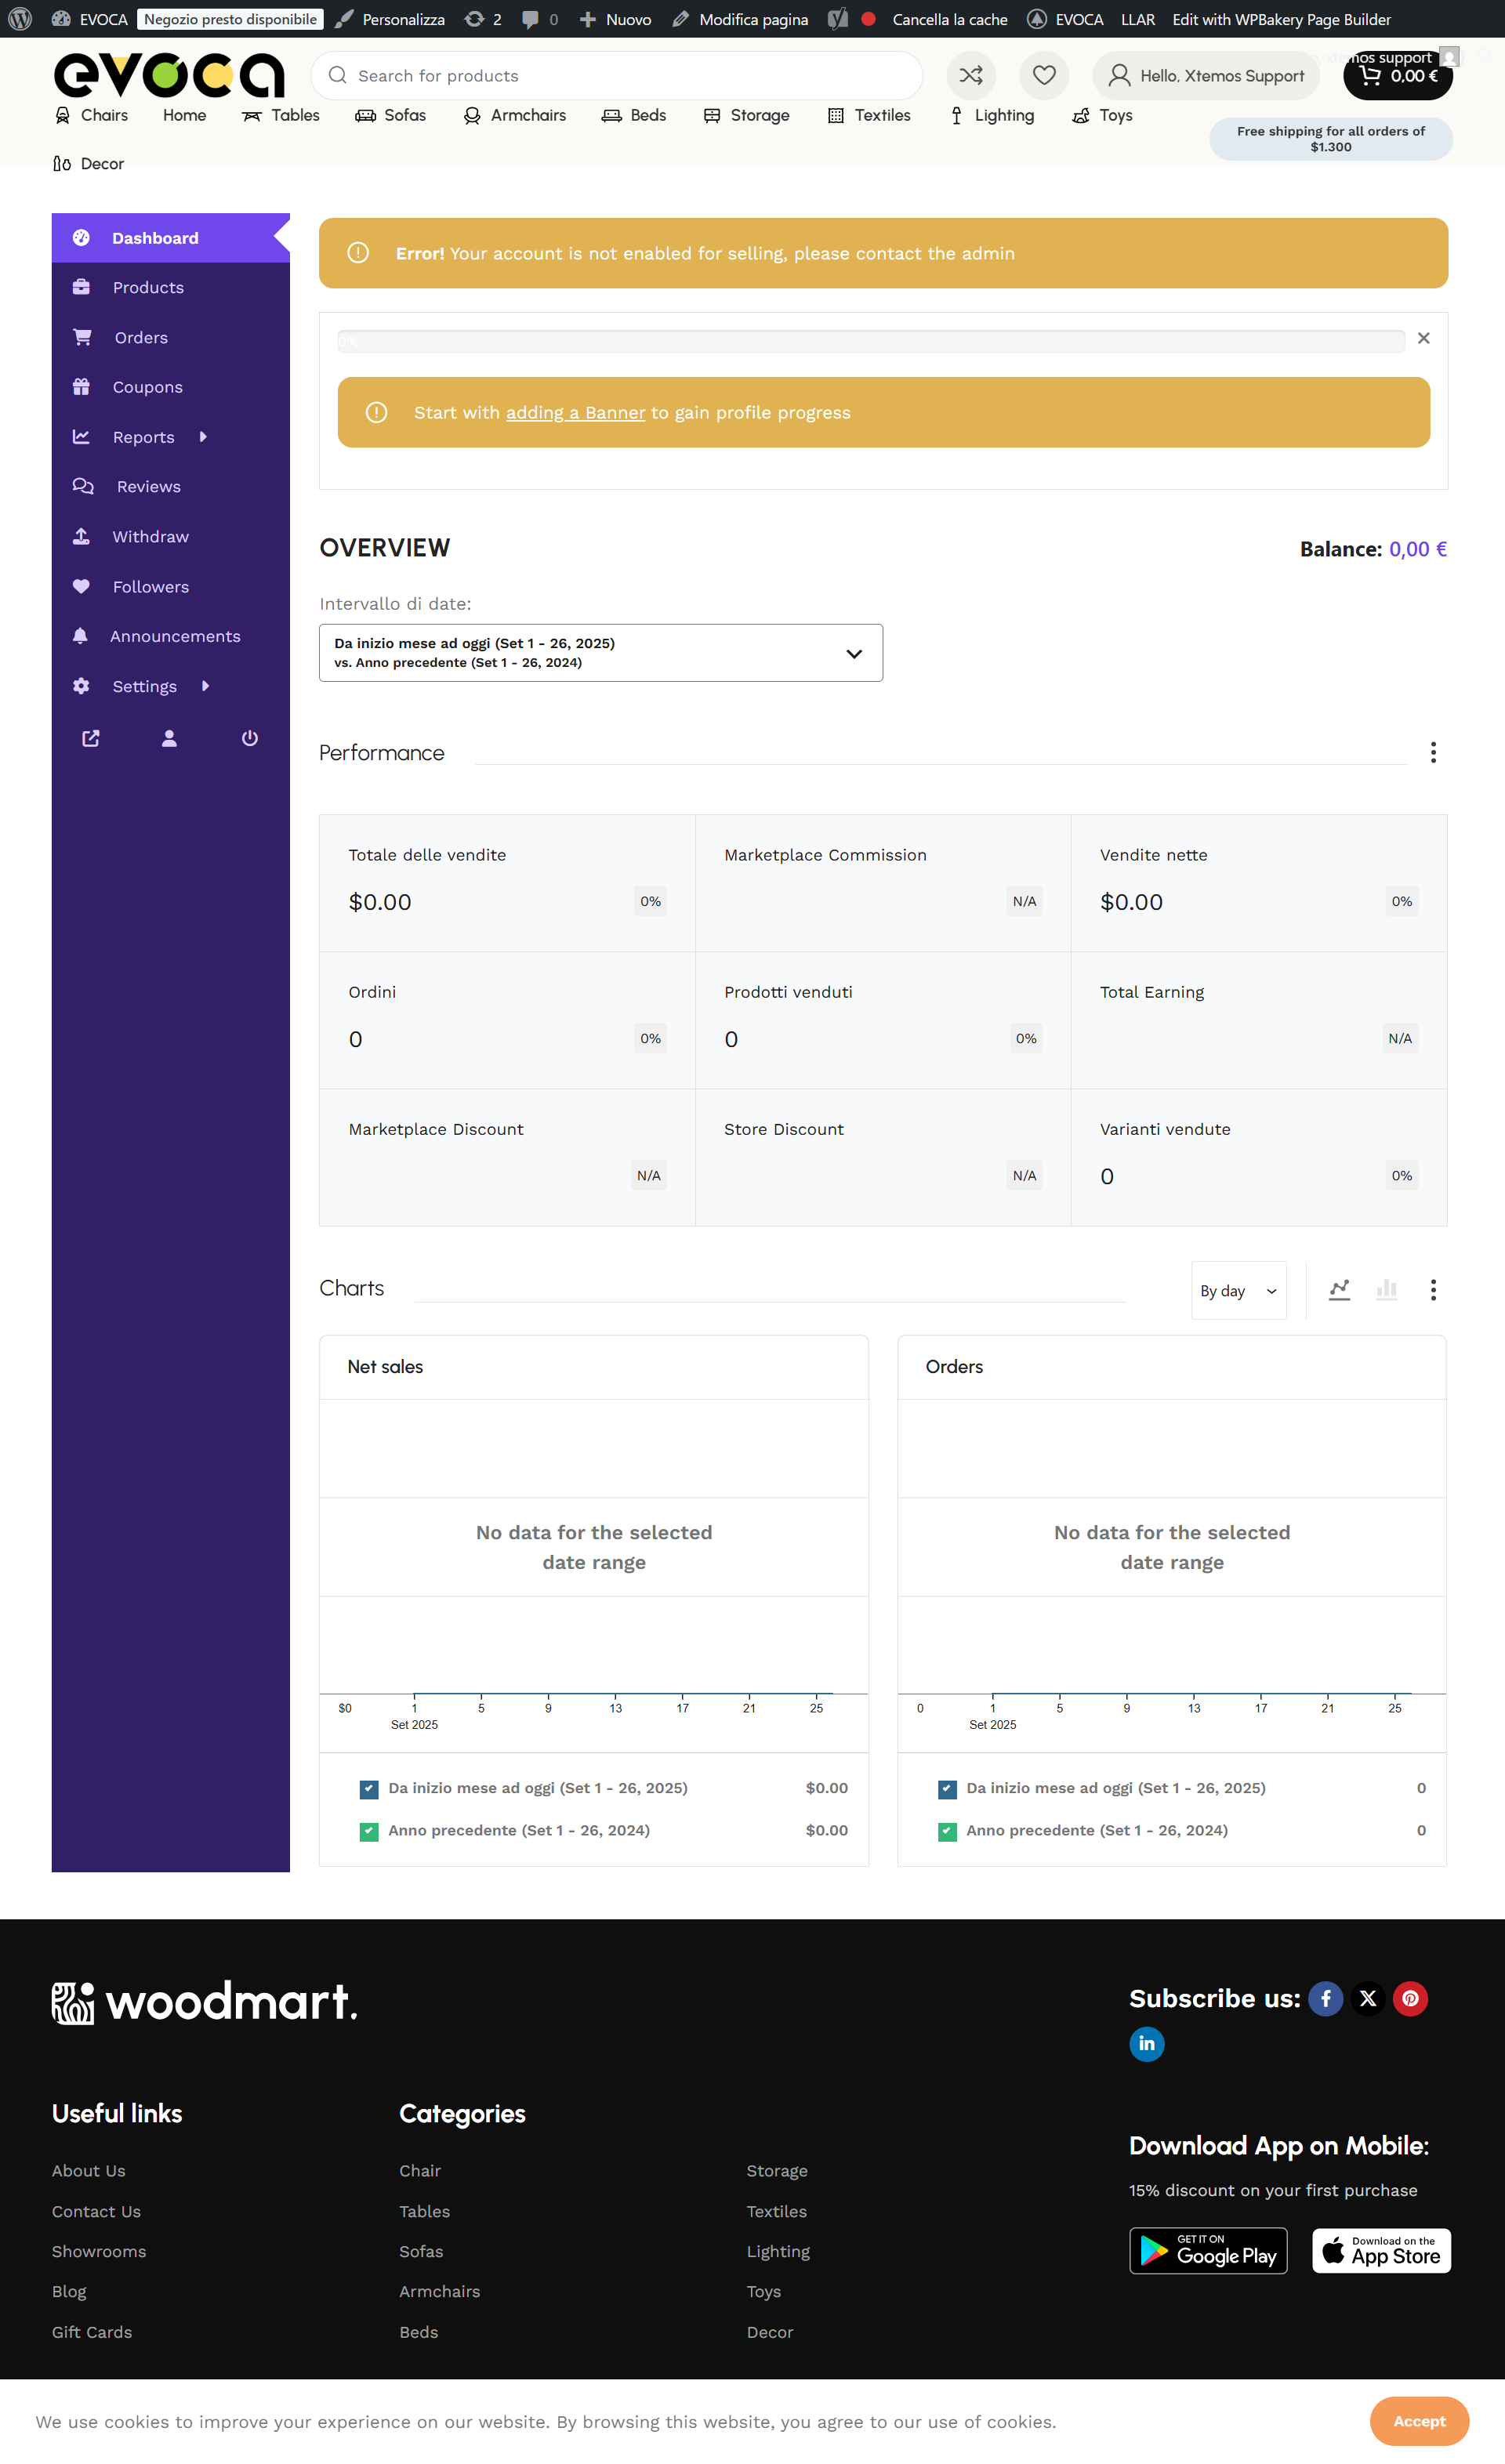Click the adding a Banner link
Image resolution: width=1505 pixels, height=2464 pixels.
tap(575, 413)
